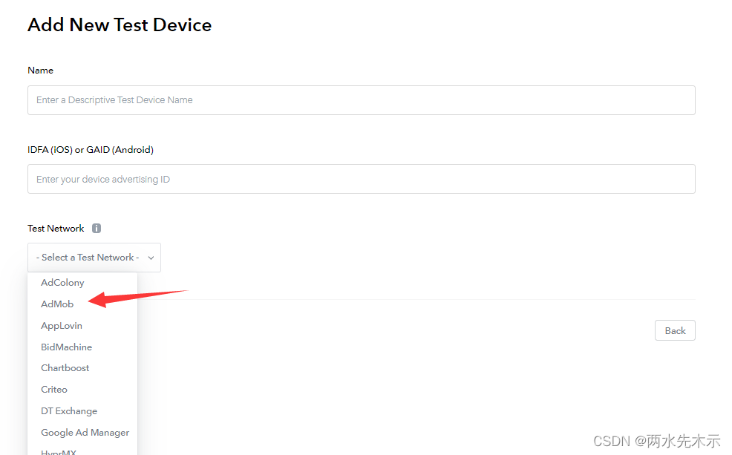The image size is (732, 455).
Task: Select AdMob from the network list
Action: click(x=56, y=304)
